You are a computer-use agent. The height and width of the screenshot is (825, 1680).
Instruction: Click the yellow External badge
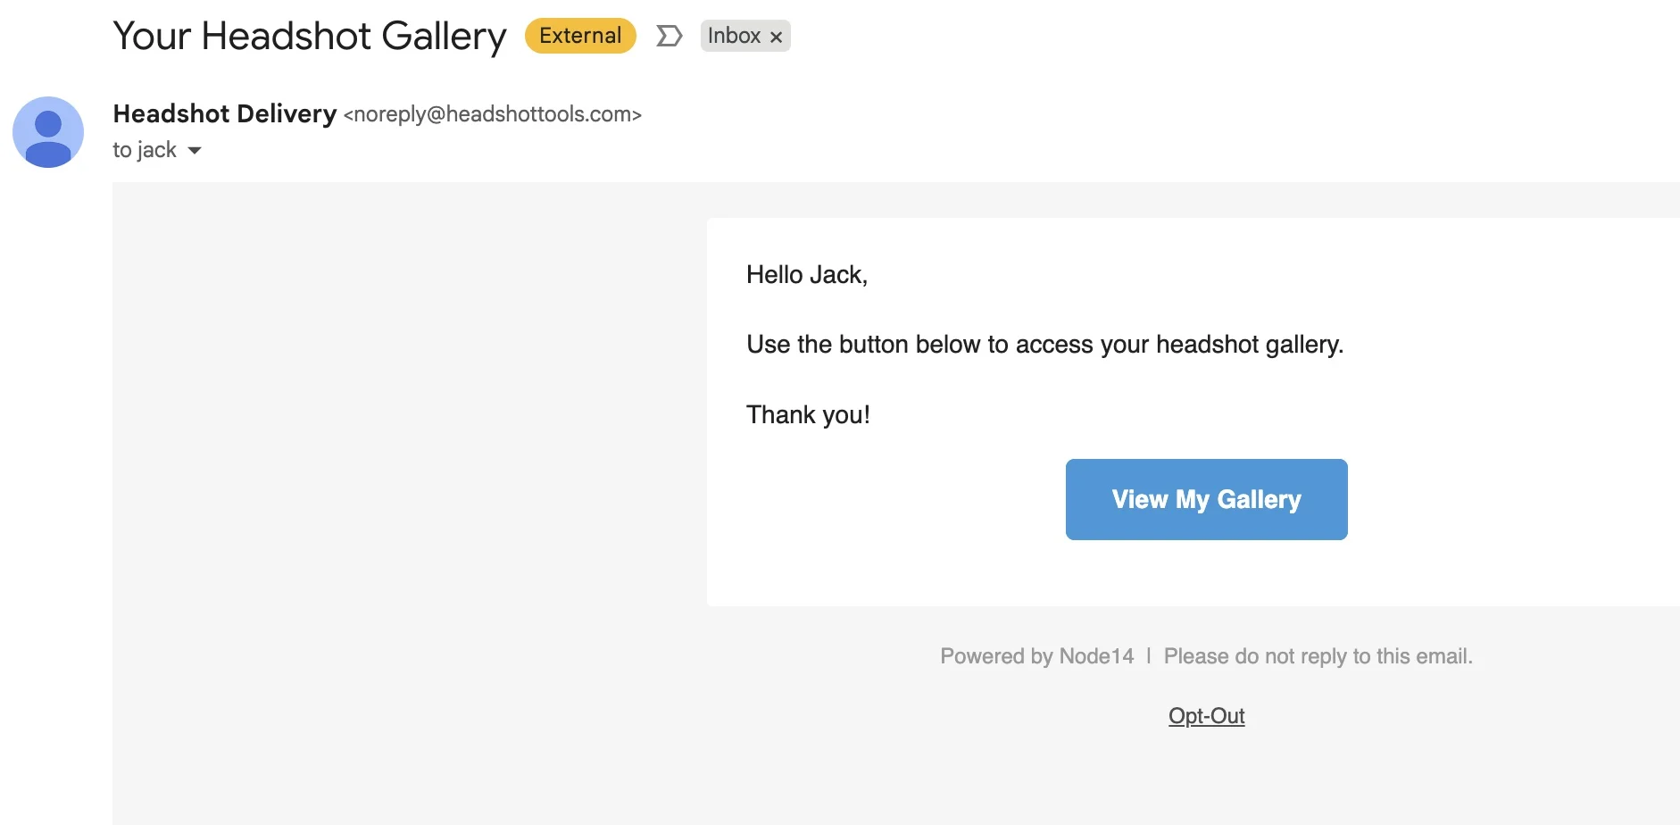click(x=580, y=36)
